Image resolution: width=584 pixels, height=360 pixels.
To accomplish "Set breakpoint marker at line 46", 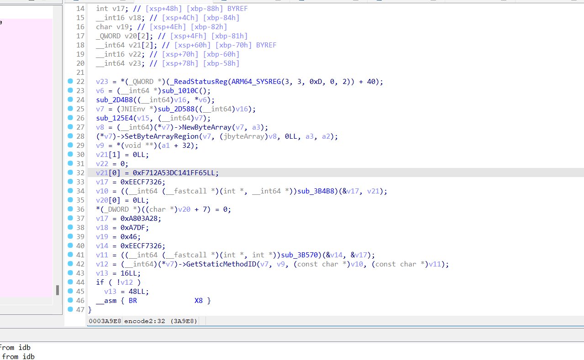I will [70, 300].
